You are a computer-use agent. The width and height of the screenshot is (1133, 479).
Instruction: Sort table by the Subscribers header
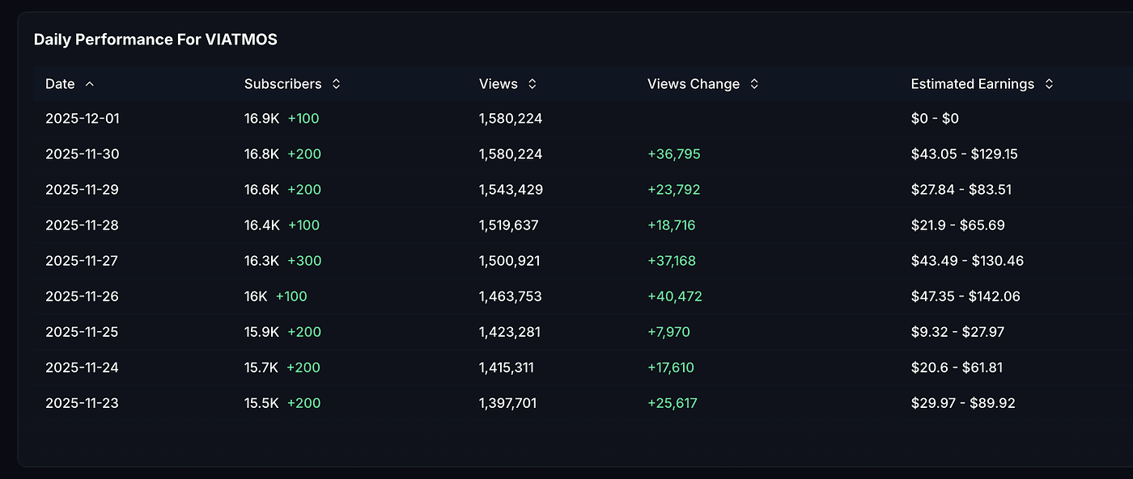(282, 84)
